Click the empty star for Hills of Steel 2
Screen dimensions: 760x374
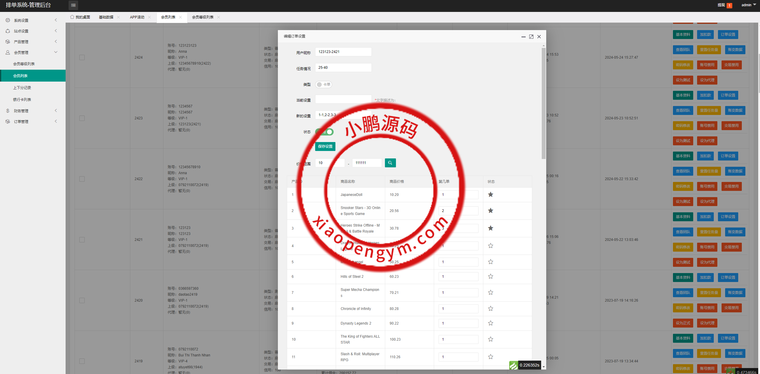490,276
